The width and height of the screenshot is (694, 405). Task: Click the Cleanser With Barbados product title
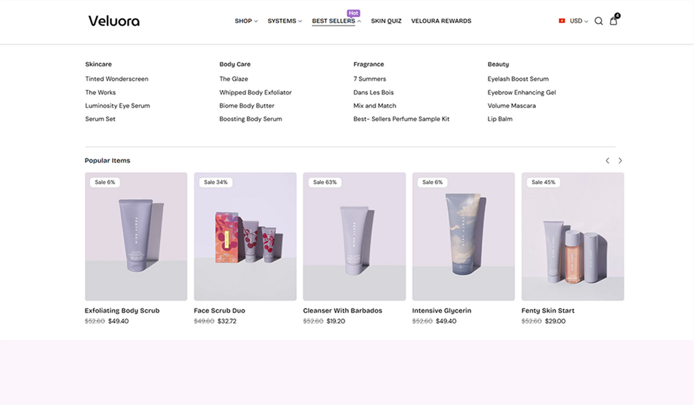point(342,311)
